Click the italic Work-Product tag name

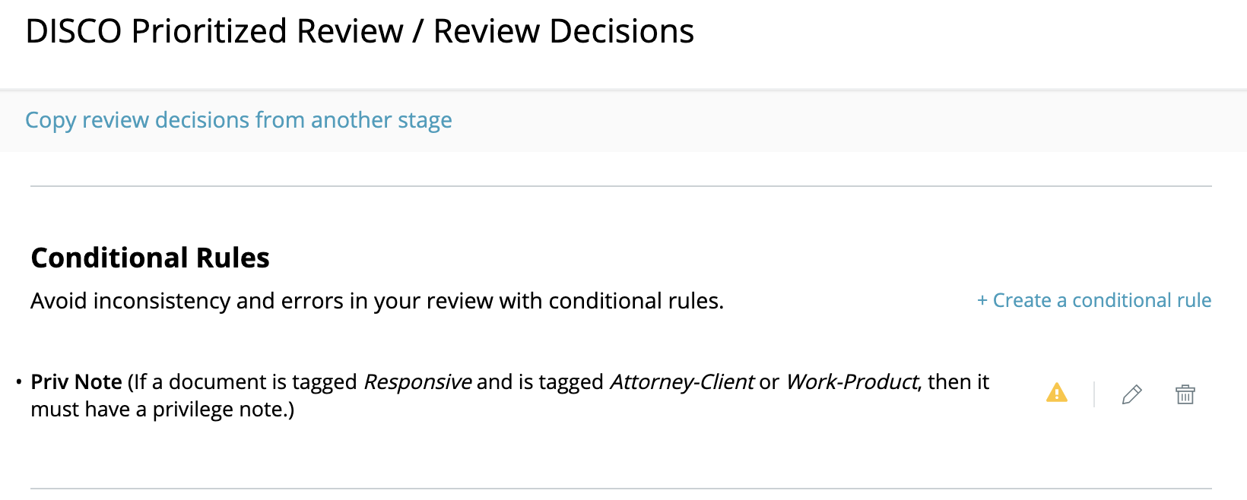852,381
